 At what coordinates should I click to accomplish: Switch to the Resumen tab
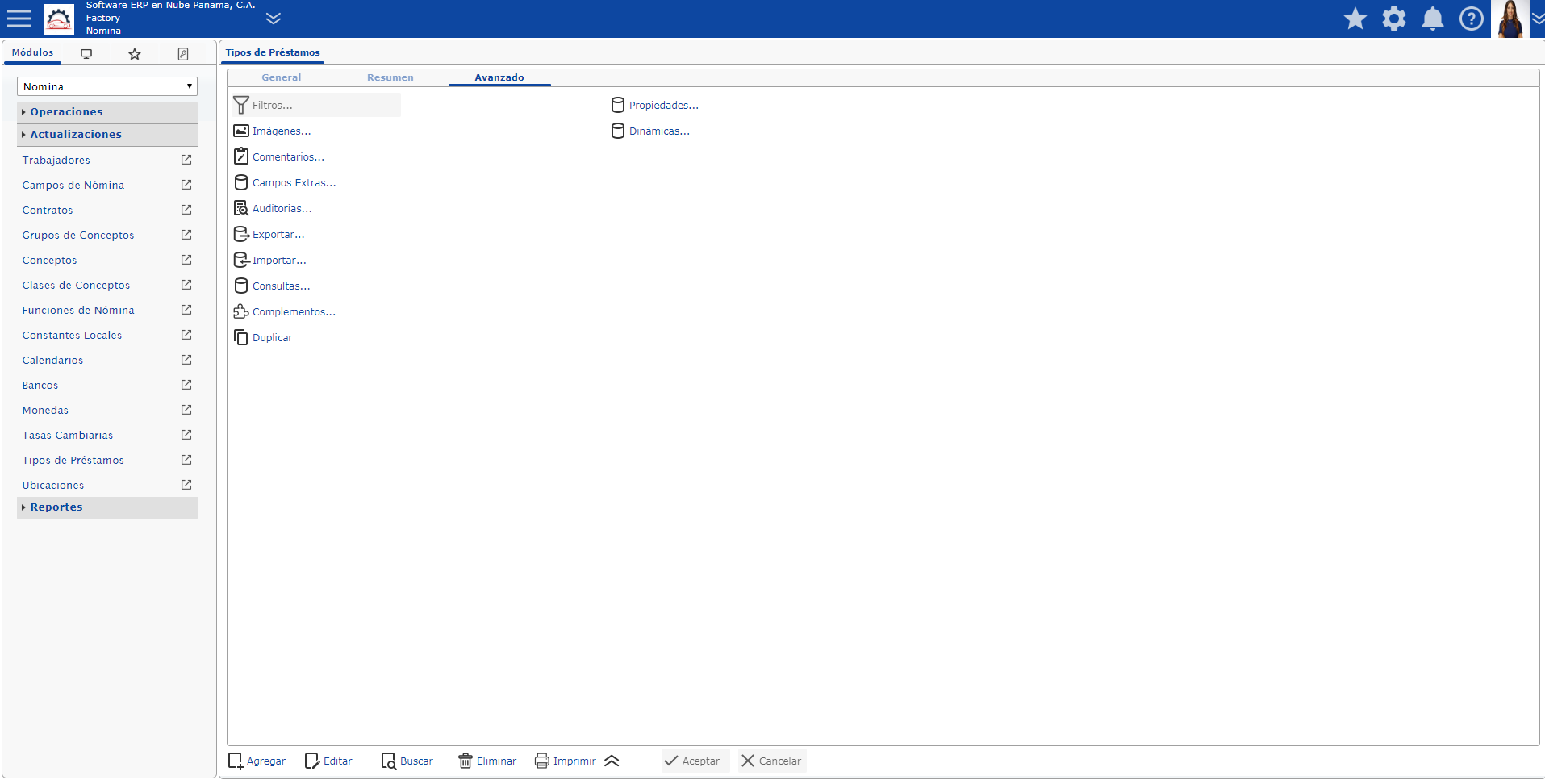click(390, 77)
